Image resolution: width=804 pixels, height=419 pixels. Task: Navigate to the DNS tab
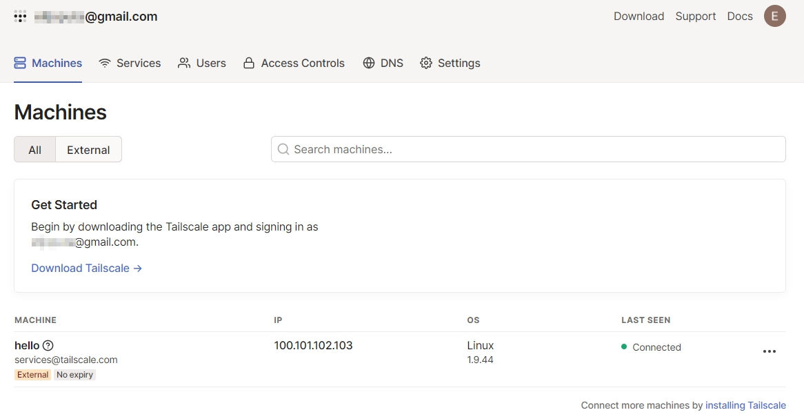coord(383,63)
